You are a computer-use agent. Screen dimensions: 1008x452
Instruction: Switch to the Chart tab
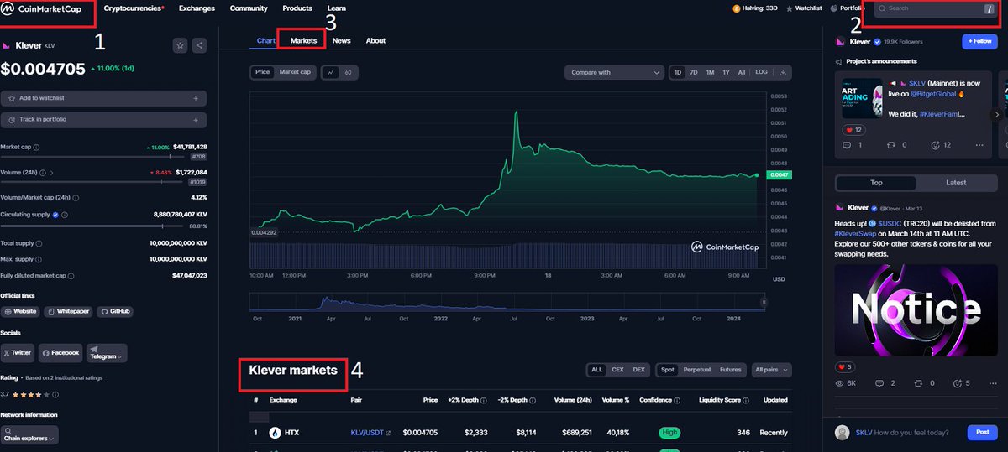pos(266,40)
